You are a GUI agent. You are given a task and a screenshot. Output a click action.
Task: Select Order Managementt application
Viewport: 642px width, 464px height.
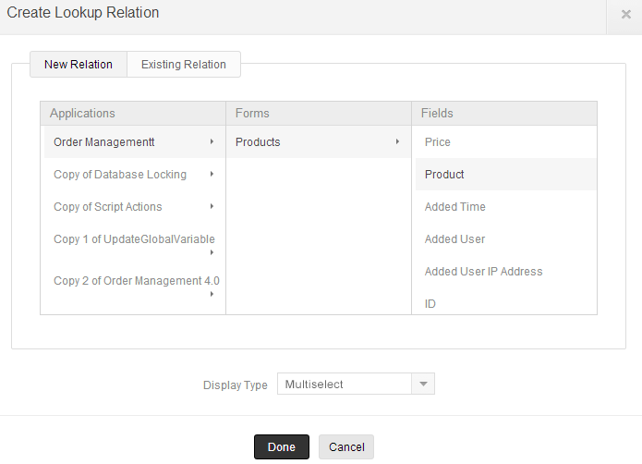click(x=104, y=142)
